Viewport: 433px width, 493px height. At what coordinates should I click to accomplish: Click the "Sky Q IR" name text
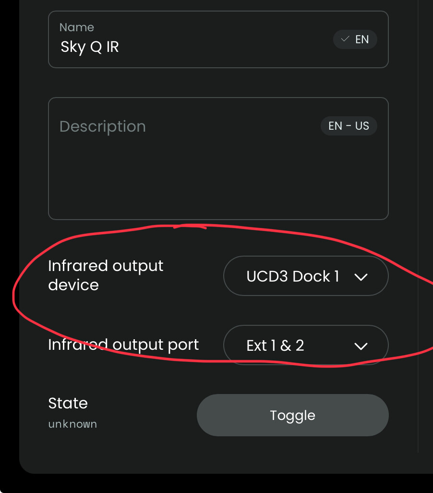[x=90, y=47]
